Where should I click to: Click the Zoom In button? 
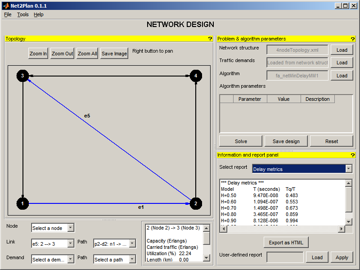click(x=38, y=54)
